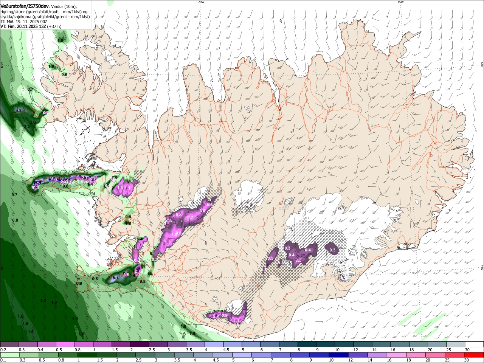Pick the lower legend swatch between 1 and 1.5

[x=87, y=355]
